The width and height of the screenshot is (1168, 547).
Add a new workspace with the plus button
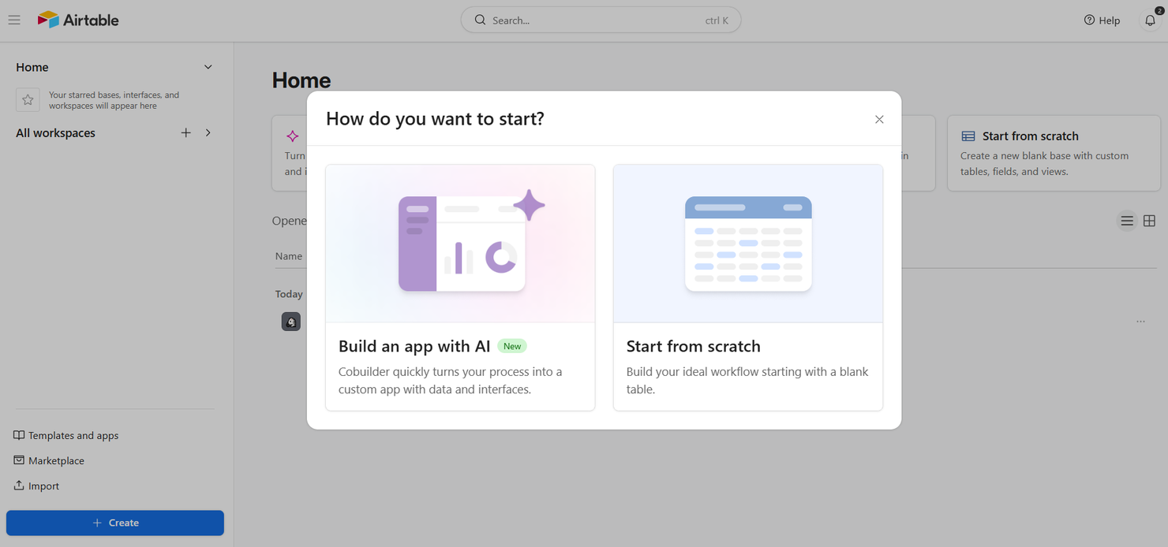(x=185, y=132)
